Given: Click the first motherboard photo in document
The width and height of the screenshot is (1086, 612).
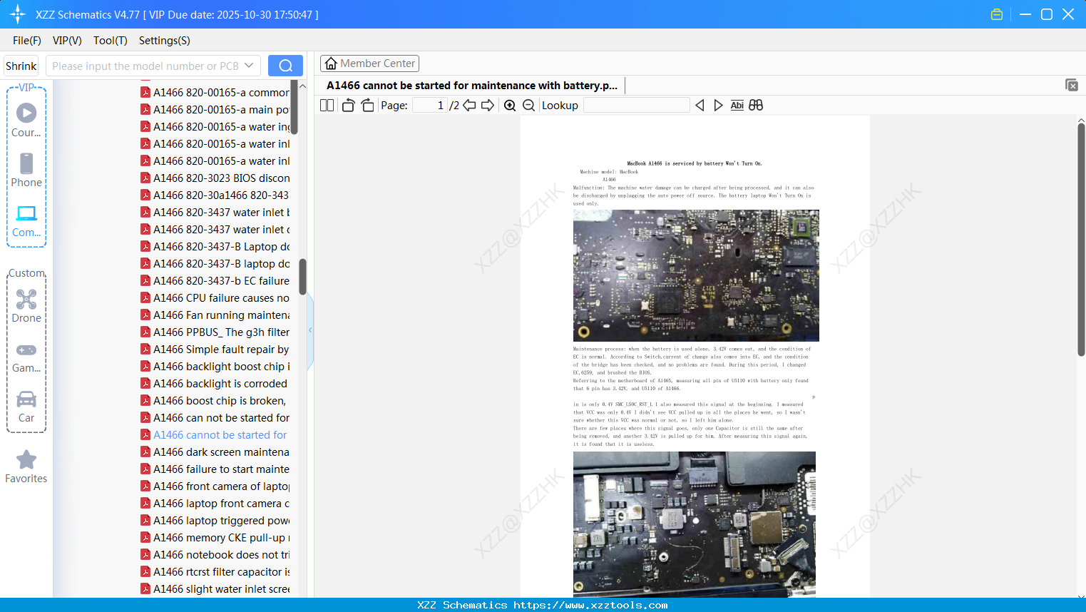Looking at the screenshot, I should click(696, 275).
